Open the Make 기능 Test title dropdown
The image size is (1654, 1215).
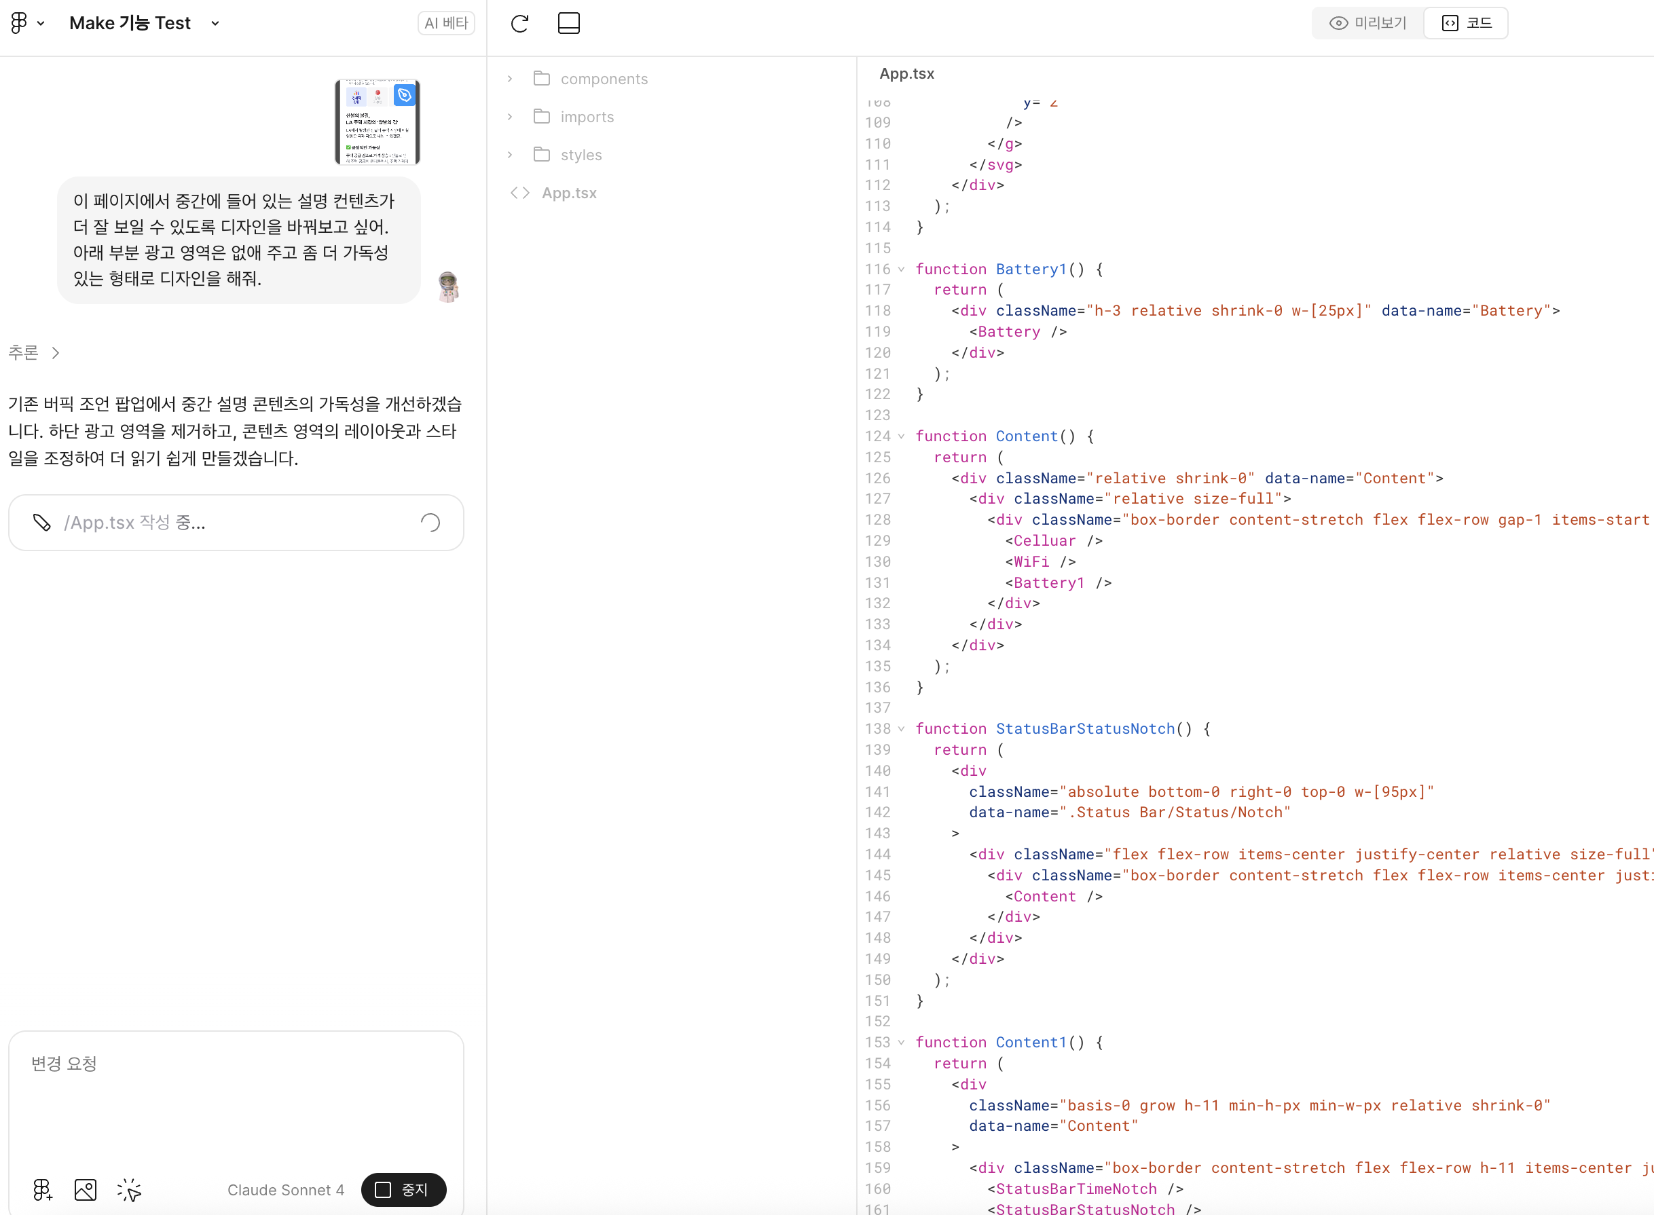(215, 24)
